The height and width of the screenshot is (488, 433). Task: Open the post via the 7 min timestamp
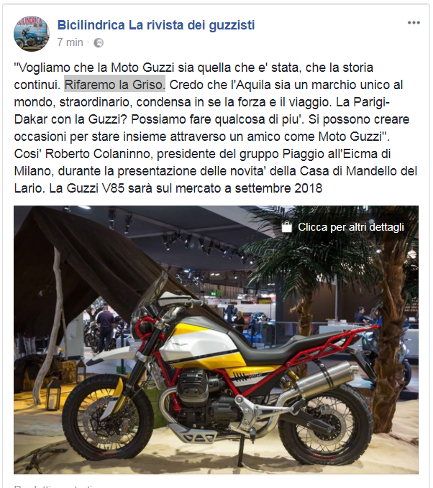click(x=70, y=42)
